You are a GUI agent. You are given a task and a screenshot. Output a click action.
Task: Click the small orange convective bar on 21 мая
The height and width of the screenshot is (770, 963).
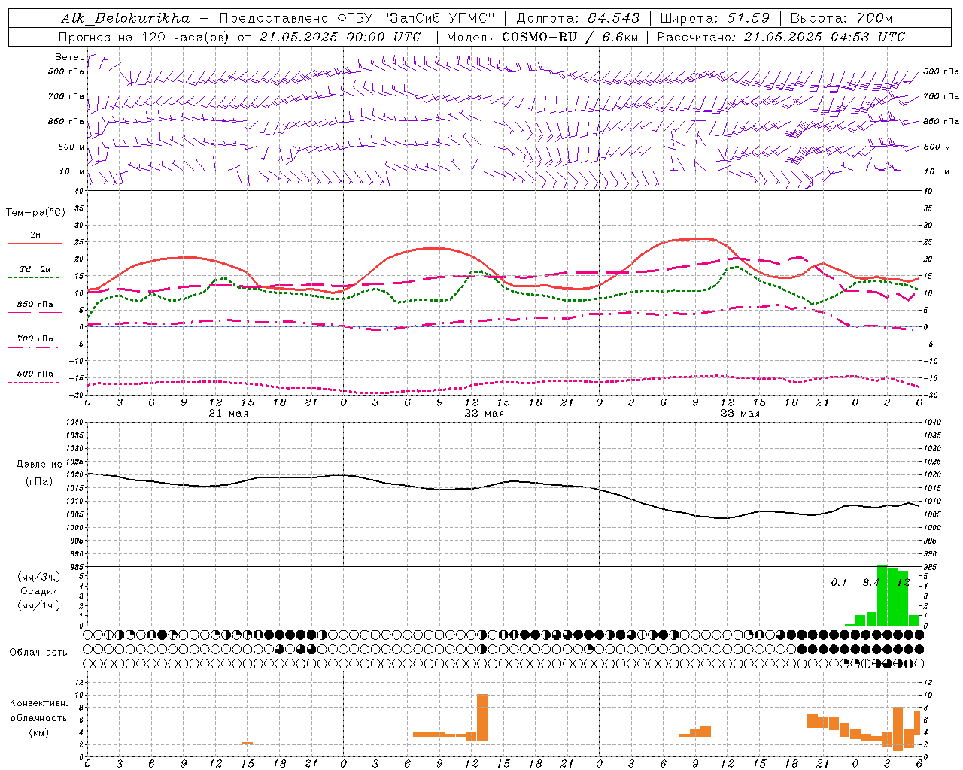248,744
